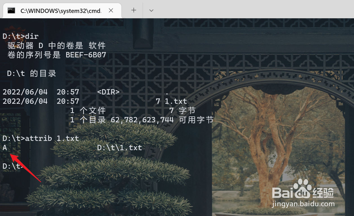Viewport: 354px width, 216px height.
Task: Click the 1.txt file name in dir output
Action: 176,101
